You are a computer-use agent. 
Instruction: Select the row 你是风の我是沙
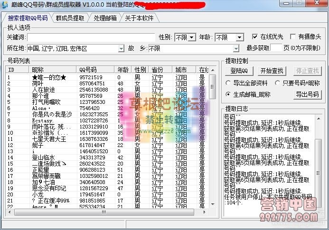[x=108, y=114]
